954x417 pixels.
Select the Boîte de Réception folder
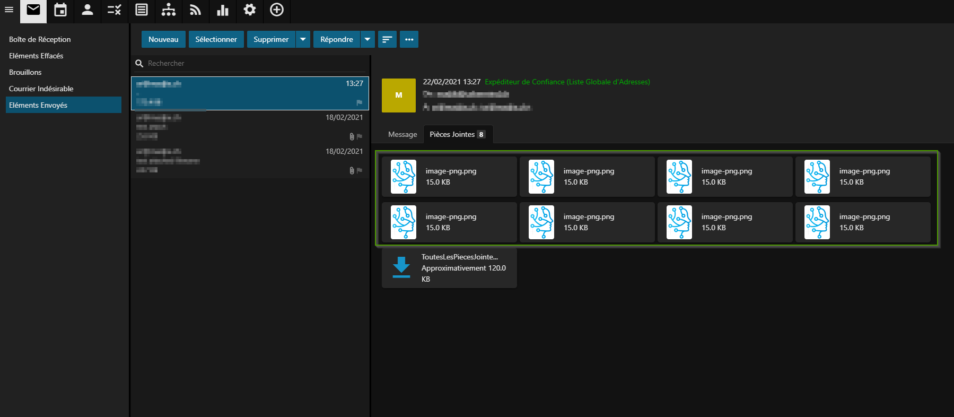40,39
